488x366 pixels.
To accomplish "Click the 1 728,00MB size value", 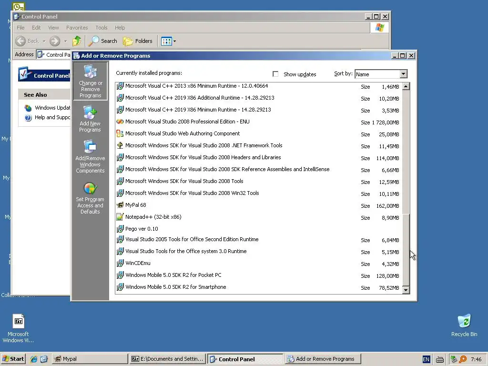I will [385, 122].
